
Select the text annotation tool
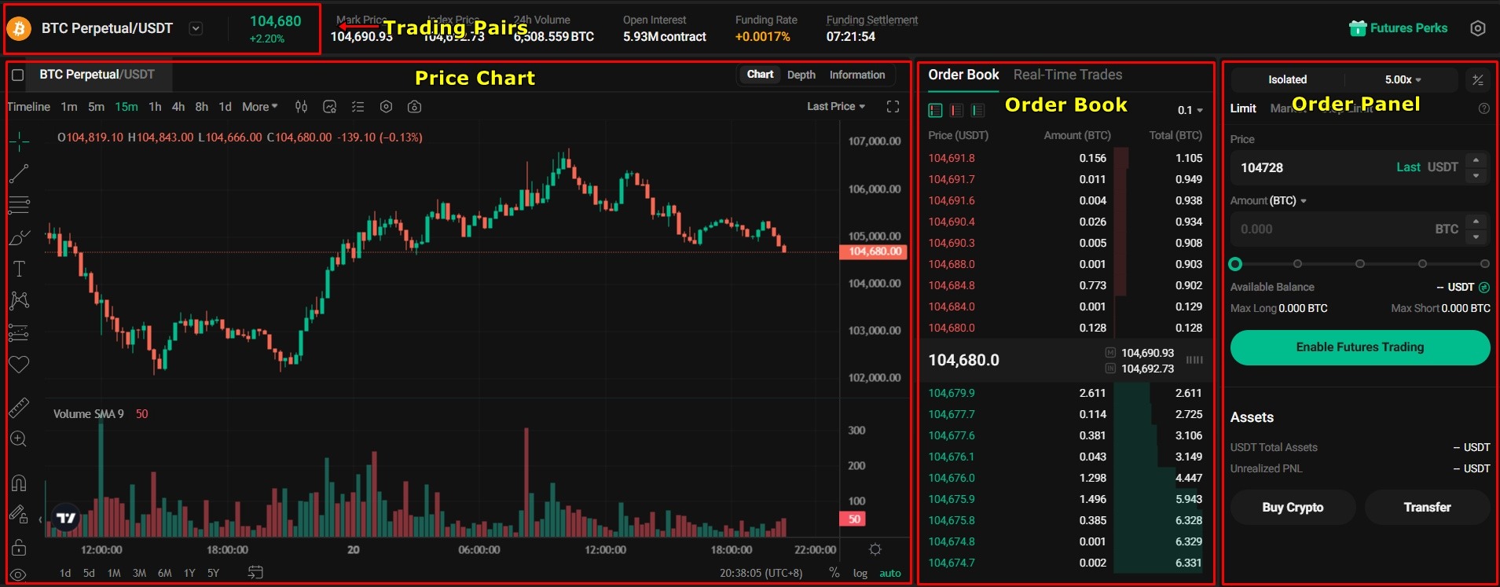coord(19,269)
